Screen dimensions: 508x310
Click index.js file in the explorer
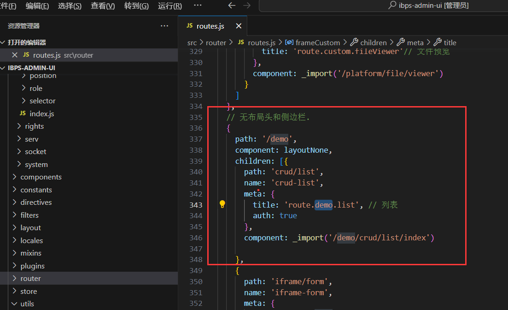41,113
